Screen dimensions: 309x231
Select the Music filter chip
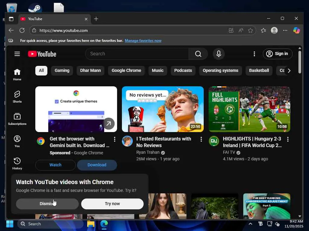click(x=158, y=70)
